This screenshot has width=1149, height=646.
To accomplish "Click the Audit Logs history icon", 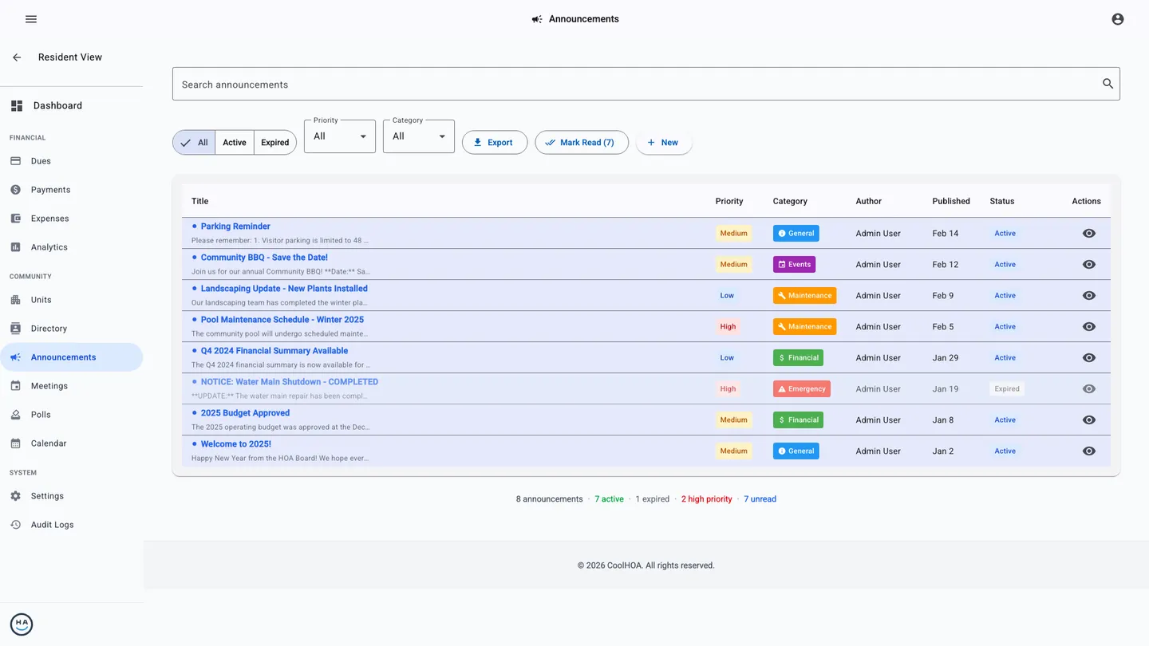I will pos(15,525).
